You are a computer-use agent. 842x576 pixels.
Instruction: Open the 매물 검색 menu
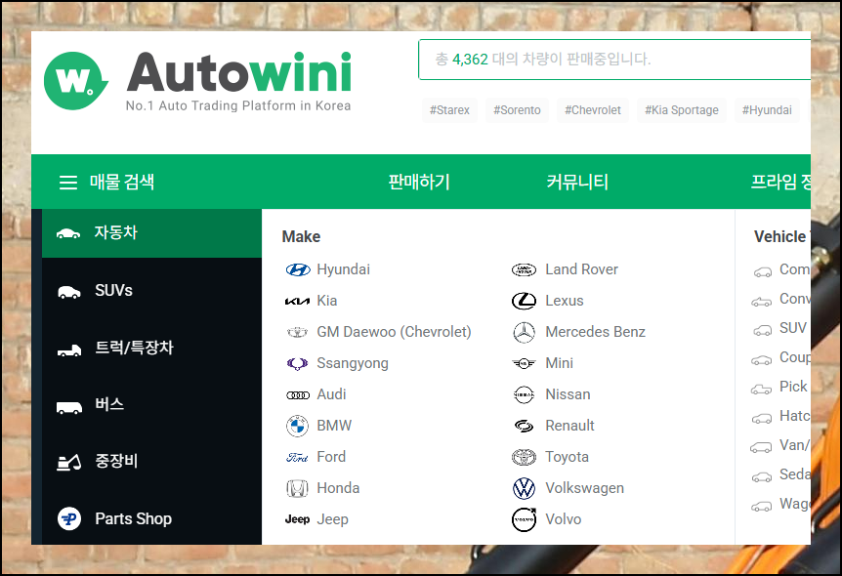[122, 182]
